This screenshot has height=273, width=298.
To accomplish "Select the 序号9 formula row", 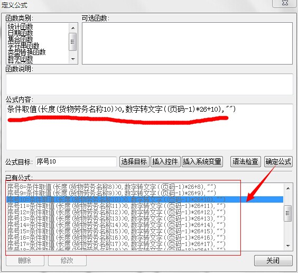I will click(145, 193).
